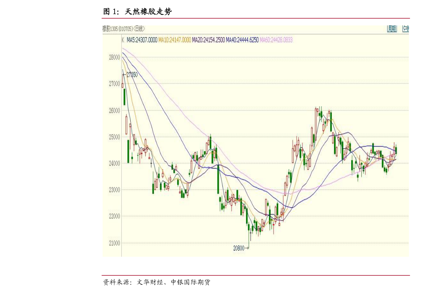Click the 25000 y-axis price label
The image size is (446, 293).
114,137
